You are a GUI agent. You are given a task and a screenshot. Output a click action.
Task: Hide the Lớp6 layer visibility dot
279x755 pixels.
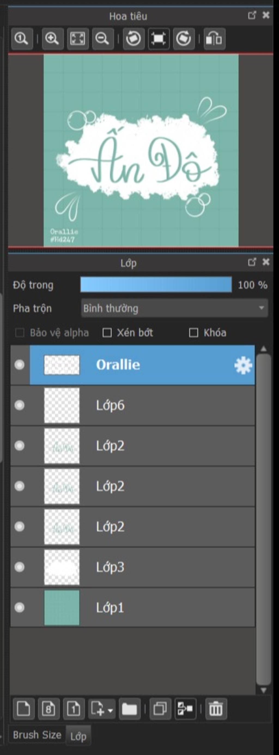[x=20, y=405]
